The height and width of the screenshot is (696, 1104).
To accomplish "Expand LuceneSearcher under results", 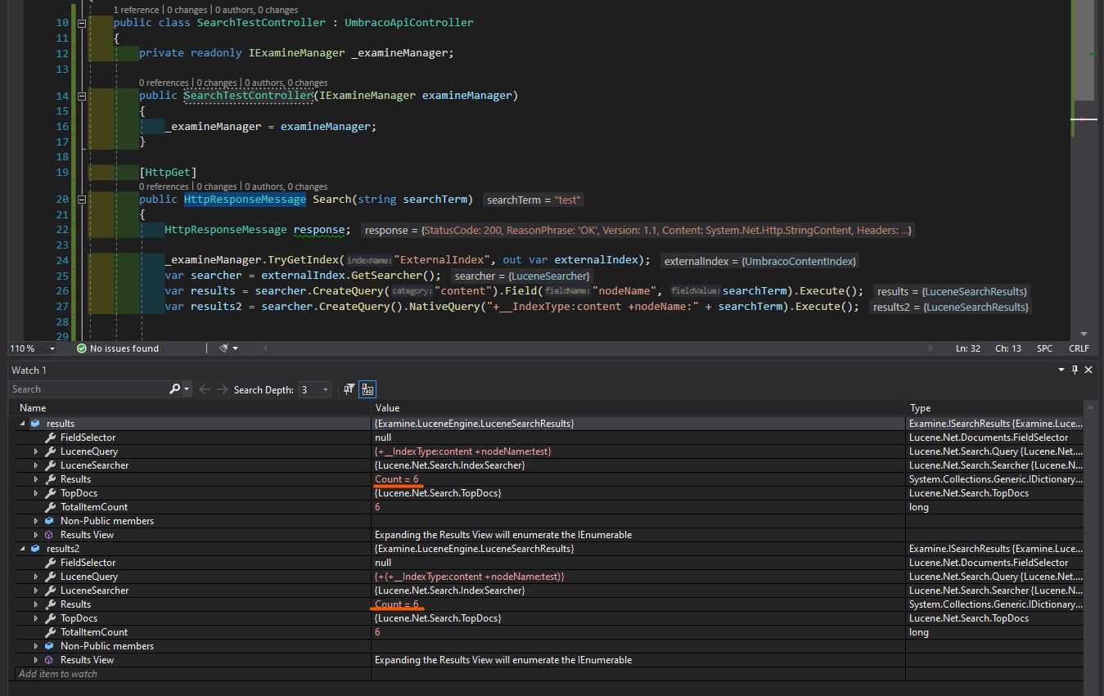I will [x=36, y=465].
